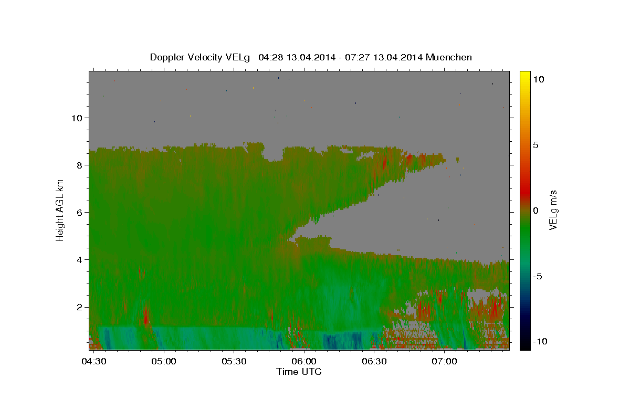The height and width of the screenshot is (420, 630).
Task: Click the height tick label '4'
Action: 79,259
